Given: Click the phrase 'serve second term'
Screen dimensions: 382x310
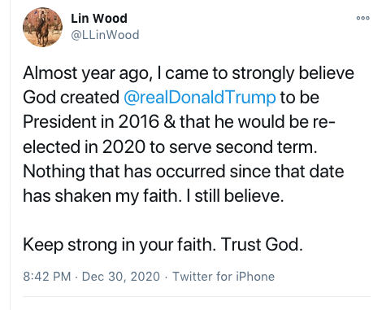Looking at the screenshot, I should [243, 146].
